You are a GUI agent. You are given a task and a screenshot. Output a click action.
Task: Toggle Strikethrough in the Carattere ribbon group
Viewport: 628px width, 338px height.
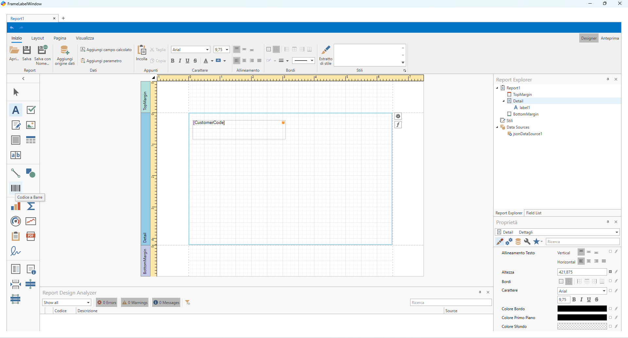[x=195, y=61]
